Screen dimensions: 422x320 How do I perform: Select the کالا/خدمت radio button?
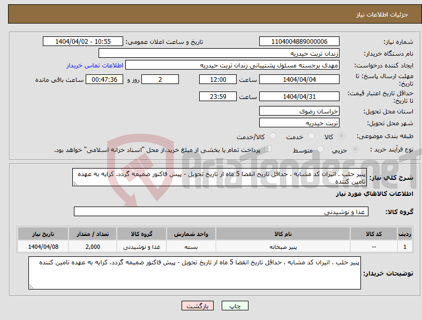coord(273,136)
